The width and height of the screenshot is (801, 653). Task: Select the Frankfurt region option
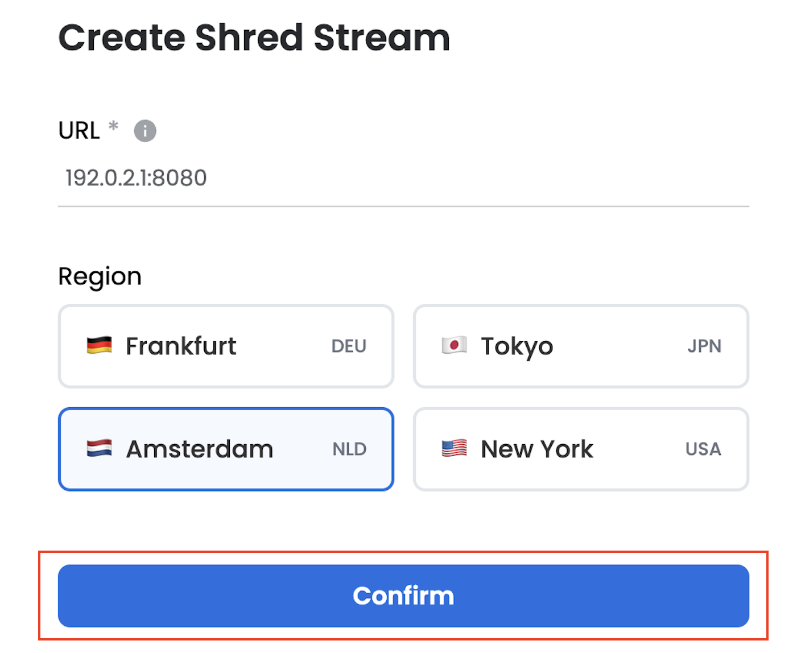point(226,346)
